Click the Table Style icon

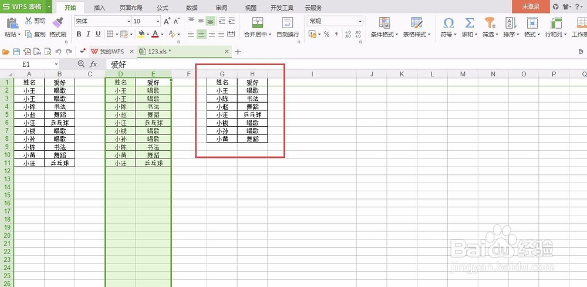point(417,23)
